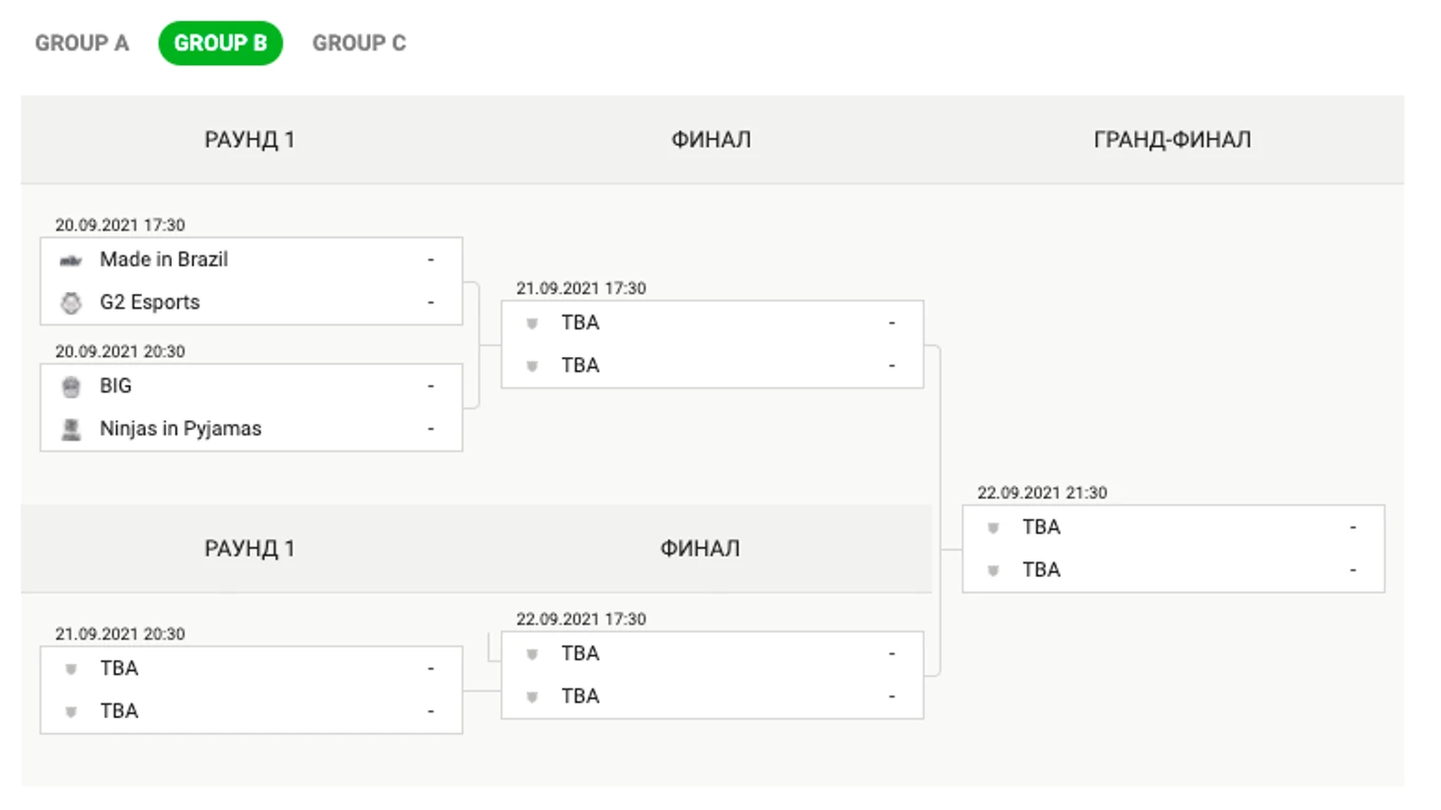Click the G2 Esports team logo
The height and width of the screenshot is (810, 1441).
71,303
